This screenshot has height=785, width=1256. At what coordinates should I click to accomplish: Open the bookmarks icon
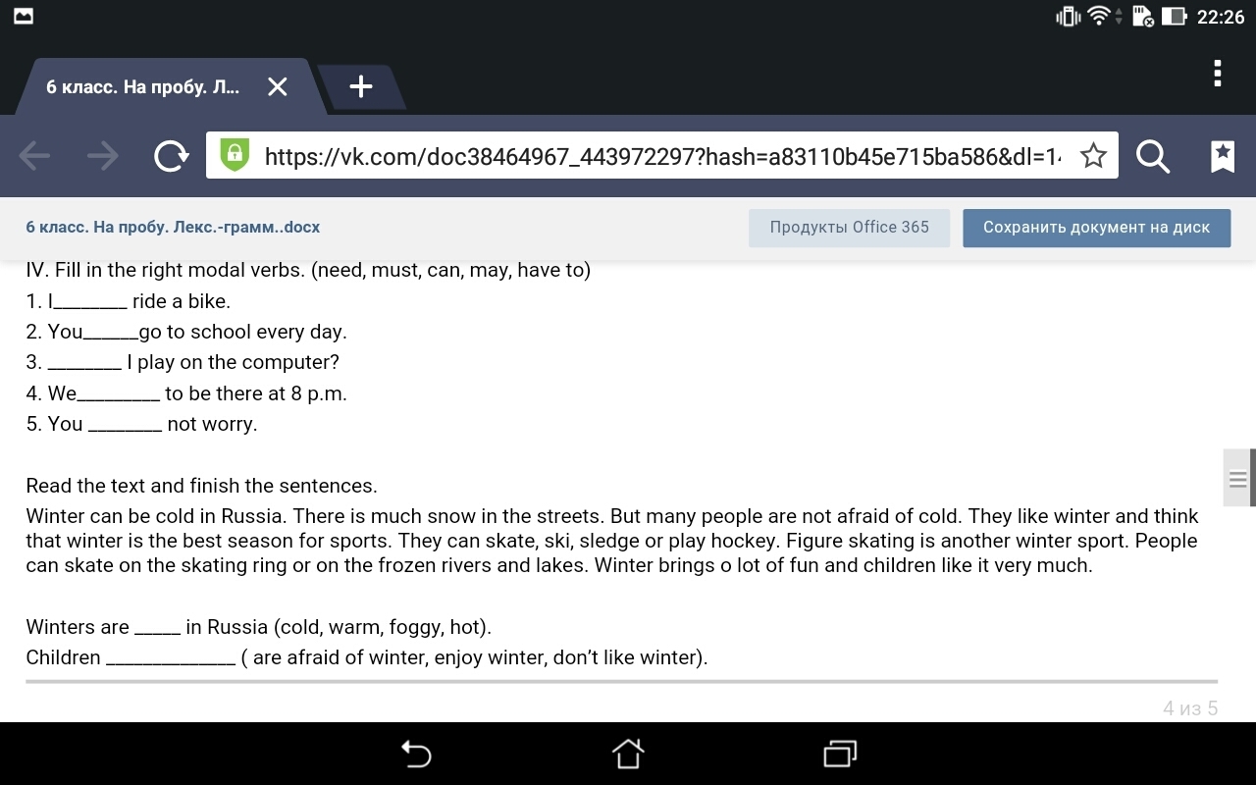click(1222, 156)
